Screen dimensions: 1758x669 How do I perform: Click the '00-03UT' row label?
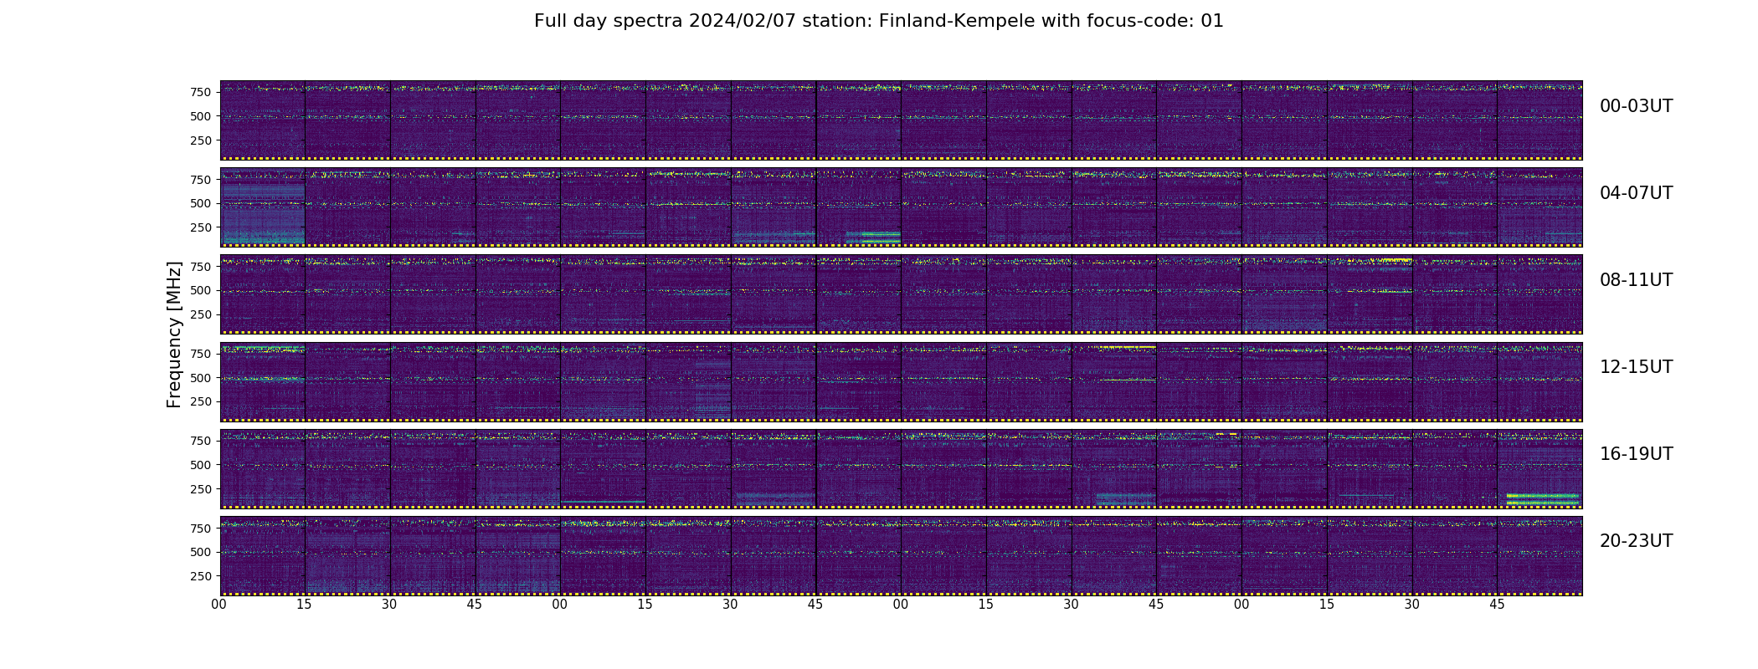point(1636,106)
